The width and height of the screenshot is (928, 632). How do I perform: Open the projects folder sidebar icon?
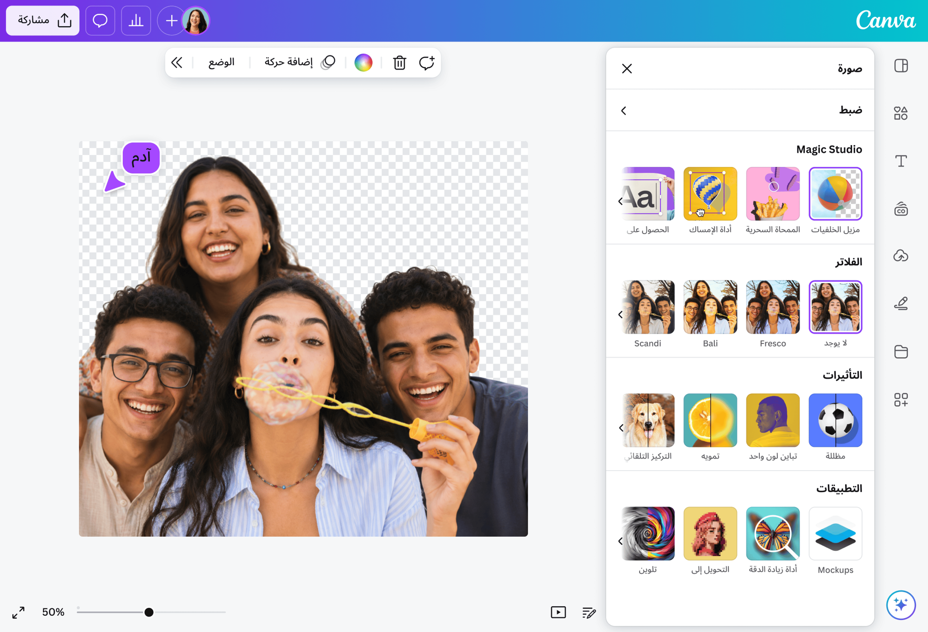(901, 351)
